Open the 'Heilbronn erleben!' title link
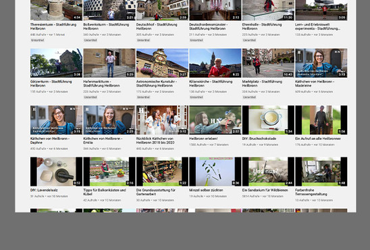The height and width of the screenshot is (250, 370). (x=203, y=139)
